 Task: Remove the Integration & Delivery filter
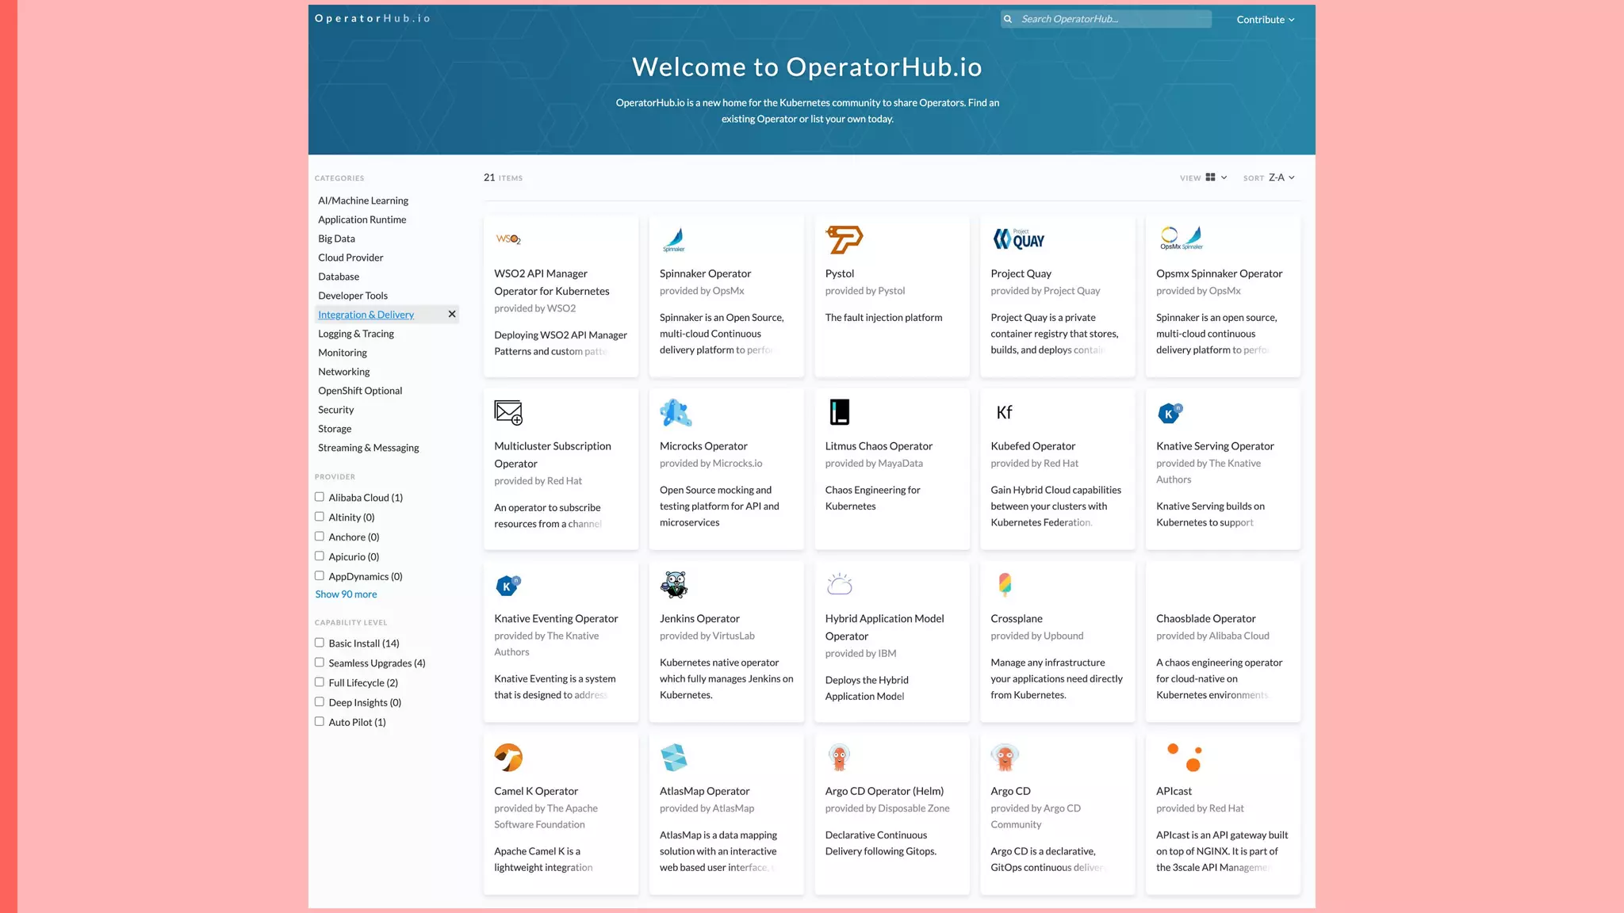click(452, 315)
